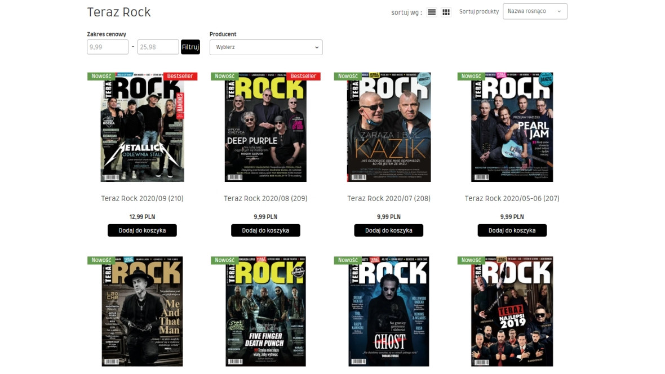
Task: Add Teraz Rock 2020/05-06 to cart
Action: pyautogui.click(x=512, y=230)
